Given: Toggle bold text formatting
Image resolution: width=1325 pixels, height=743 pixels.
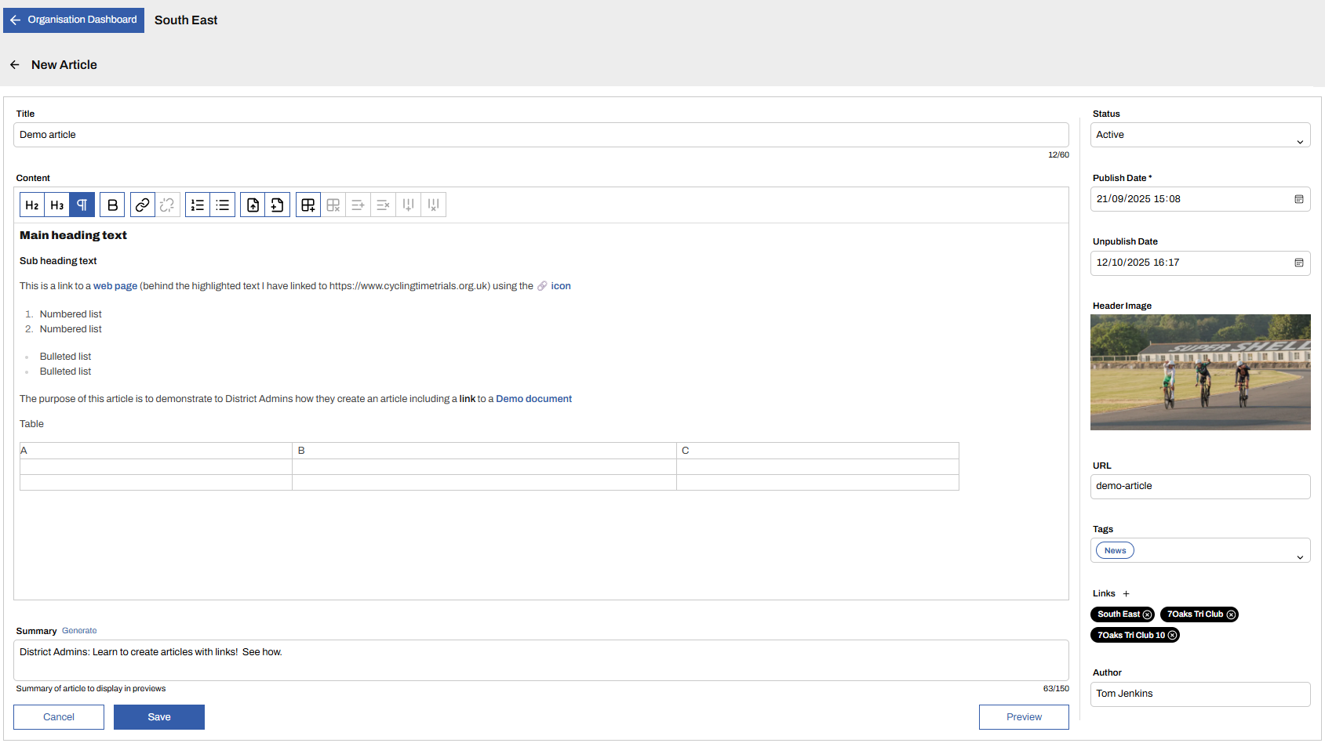Looking at the screenshot, I should tap(113, 205).
